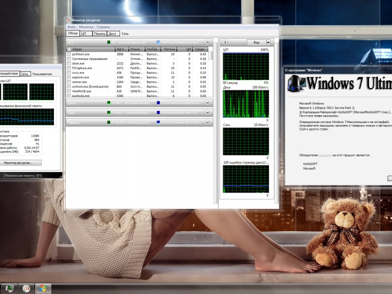Click the page faults memory graph
Screen dimensions: 392x294
click(x=246, y=179)
